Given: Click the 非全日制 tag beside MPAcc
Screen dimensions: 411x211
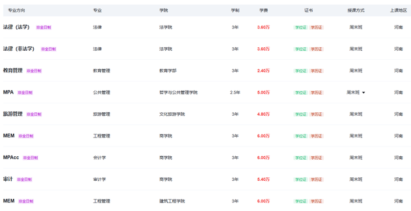Looking at the screenshot, I should pyautogui.click(x=30, y=157).
